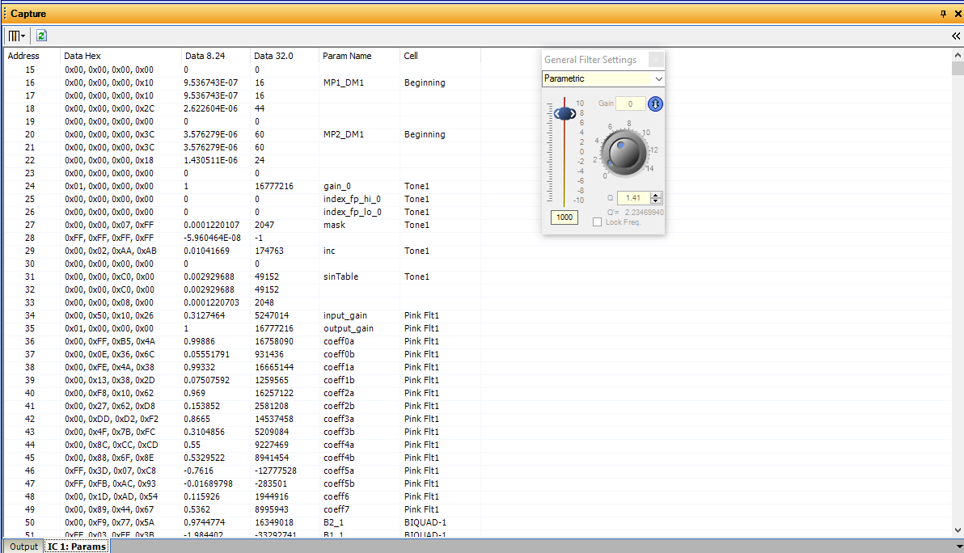Click Data 8.24 value 0.969
This screenshot has height=553, width=964.
coord(194,393)
